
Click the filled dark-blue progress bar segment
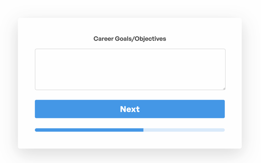point(89,130)
